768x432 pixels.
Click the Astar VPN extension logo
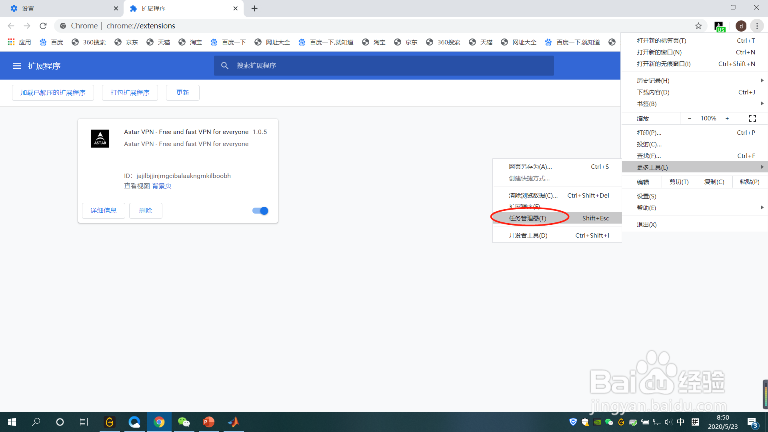tap(100, 139)
